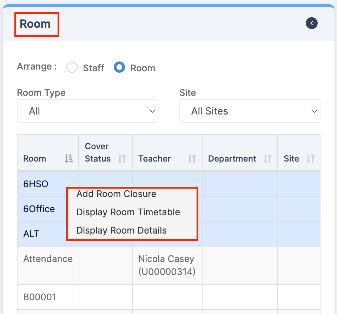Click the Department column header

pos(240,153)
